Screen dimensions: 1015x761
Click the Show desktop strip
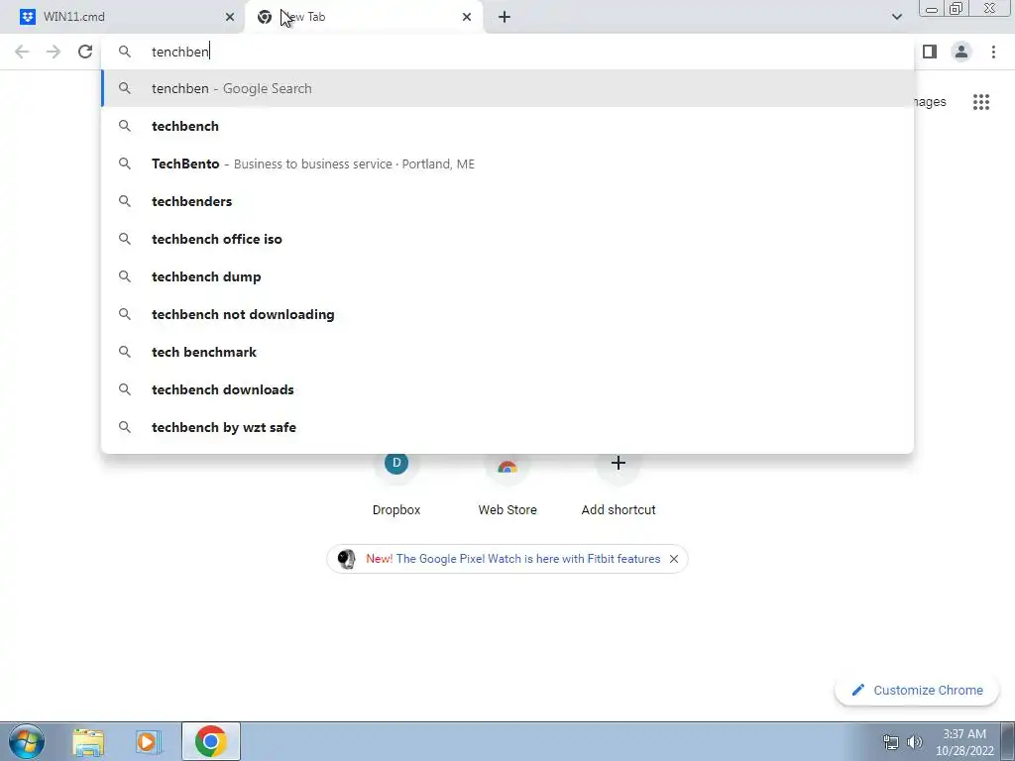(x=1008, y=741)
